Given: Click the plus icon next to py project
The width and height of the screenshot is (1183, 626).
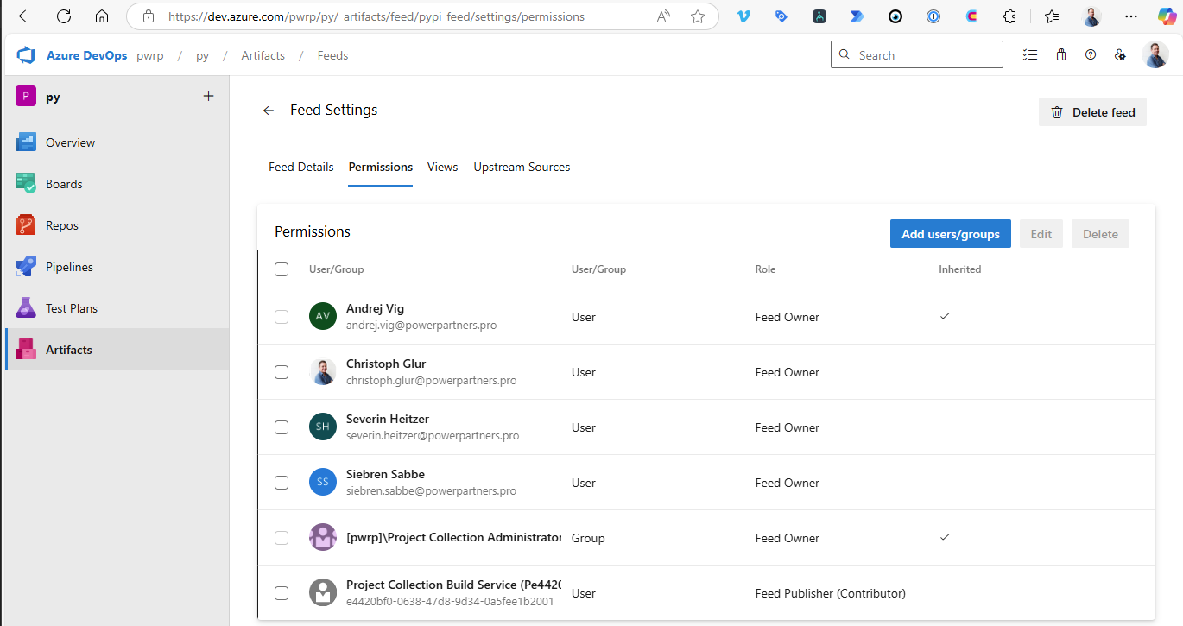Looking at the screenshot, I should click(x=208, y=96).
